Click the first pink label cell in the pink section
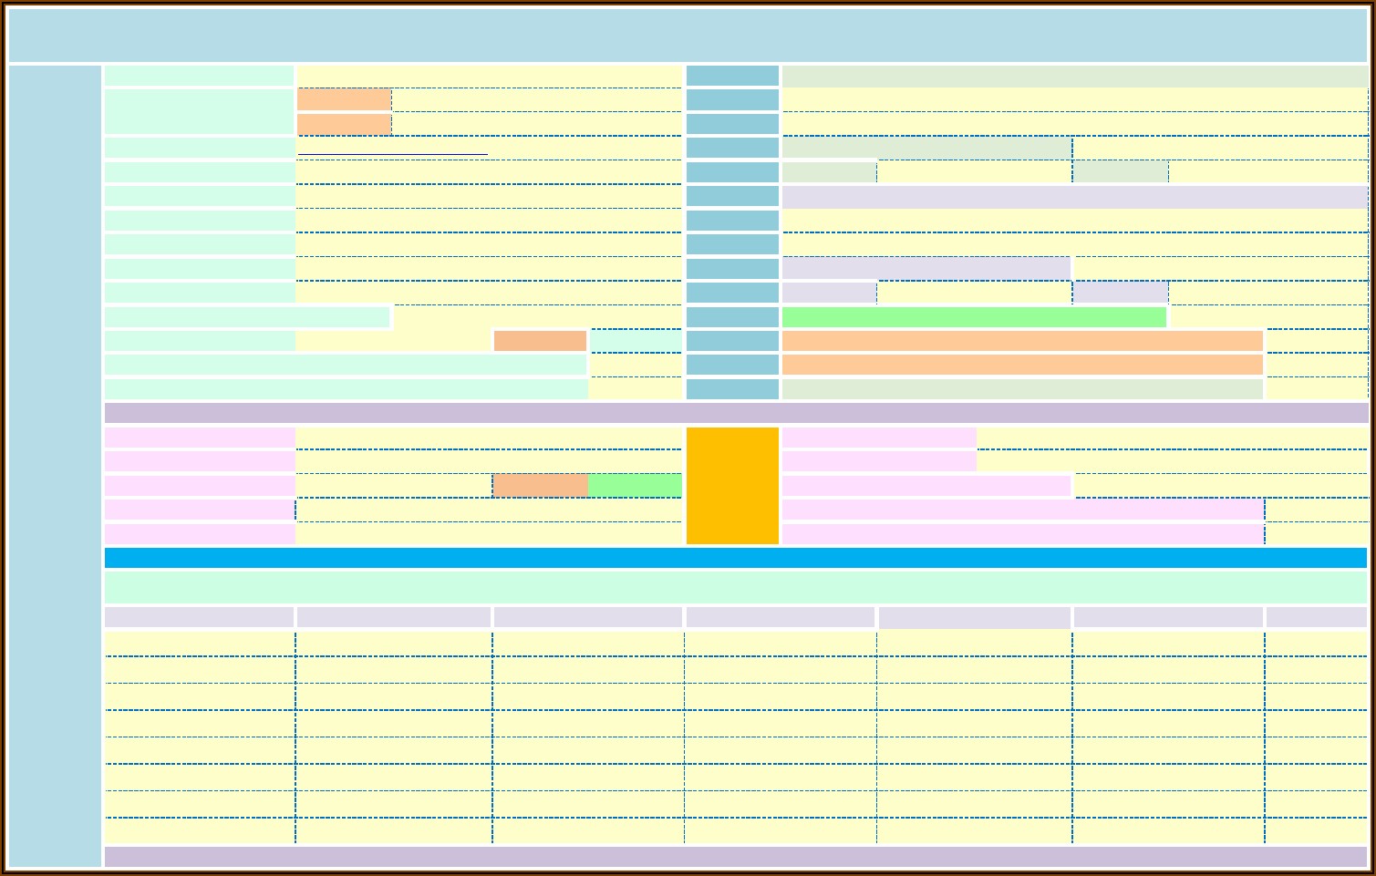The image size is (1376, 876). (x=199, y=438)
